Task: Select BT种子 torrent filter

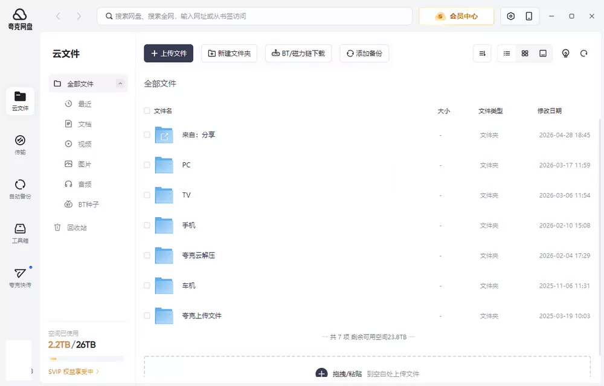Action: pyautogui.click(x=82, y=204)
